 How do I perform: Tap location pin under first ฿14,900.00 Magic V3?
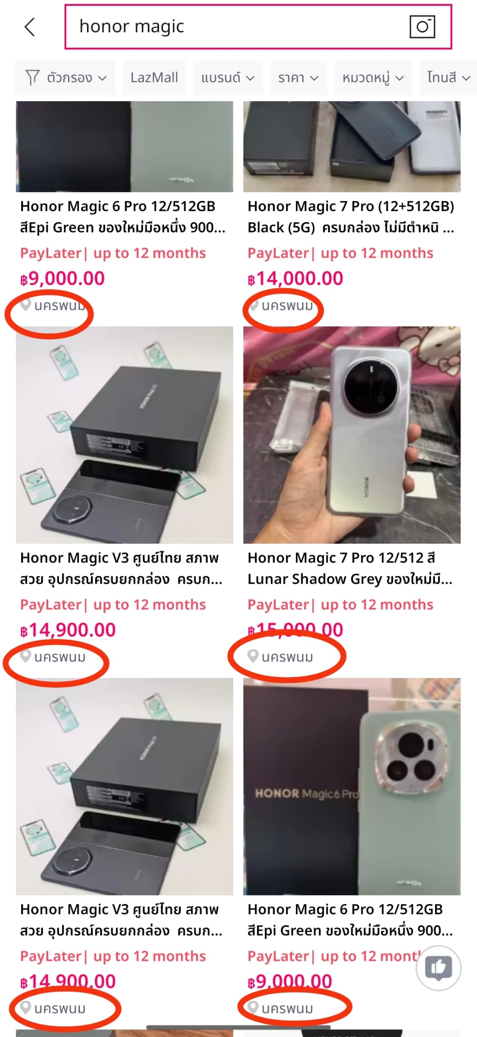coord(26,656)
